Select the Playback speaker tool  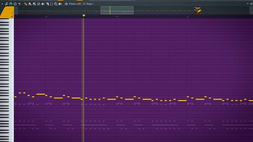click(x=60, y=4)
